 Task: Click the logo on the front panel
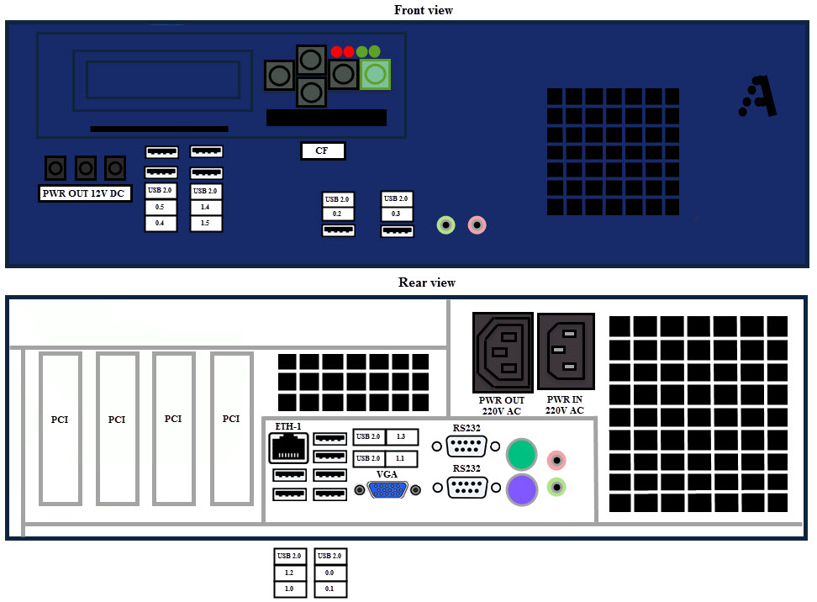[x=758, y=97]
